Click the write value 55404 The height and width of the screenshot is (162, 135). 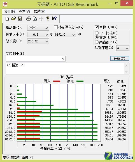click(109, 139)
